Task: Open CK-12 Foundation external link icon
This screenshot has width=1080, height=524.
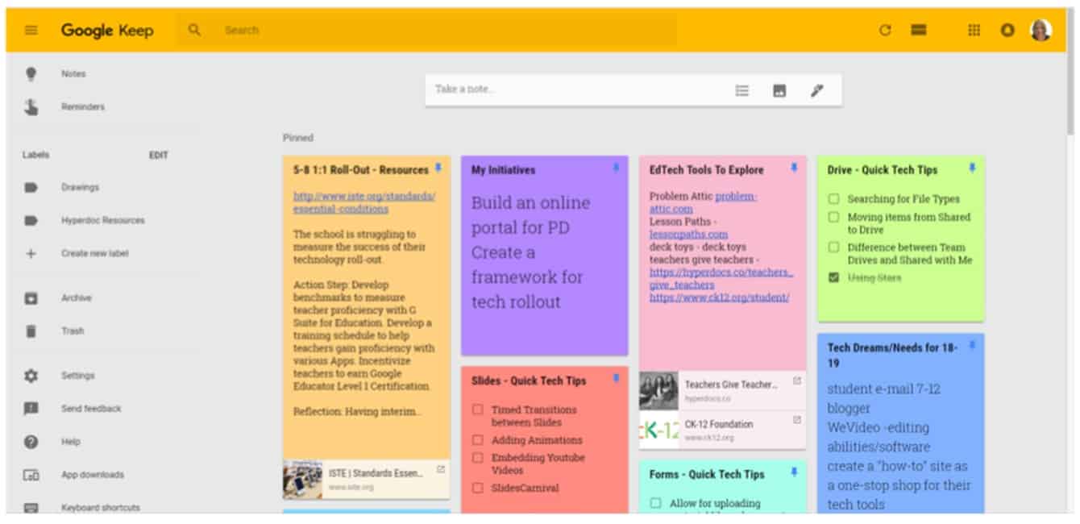Action: coord(797,420)
